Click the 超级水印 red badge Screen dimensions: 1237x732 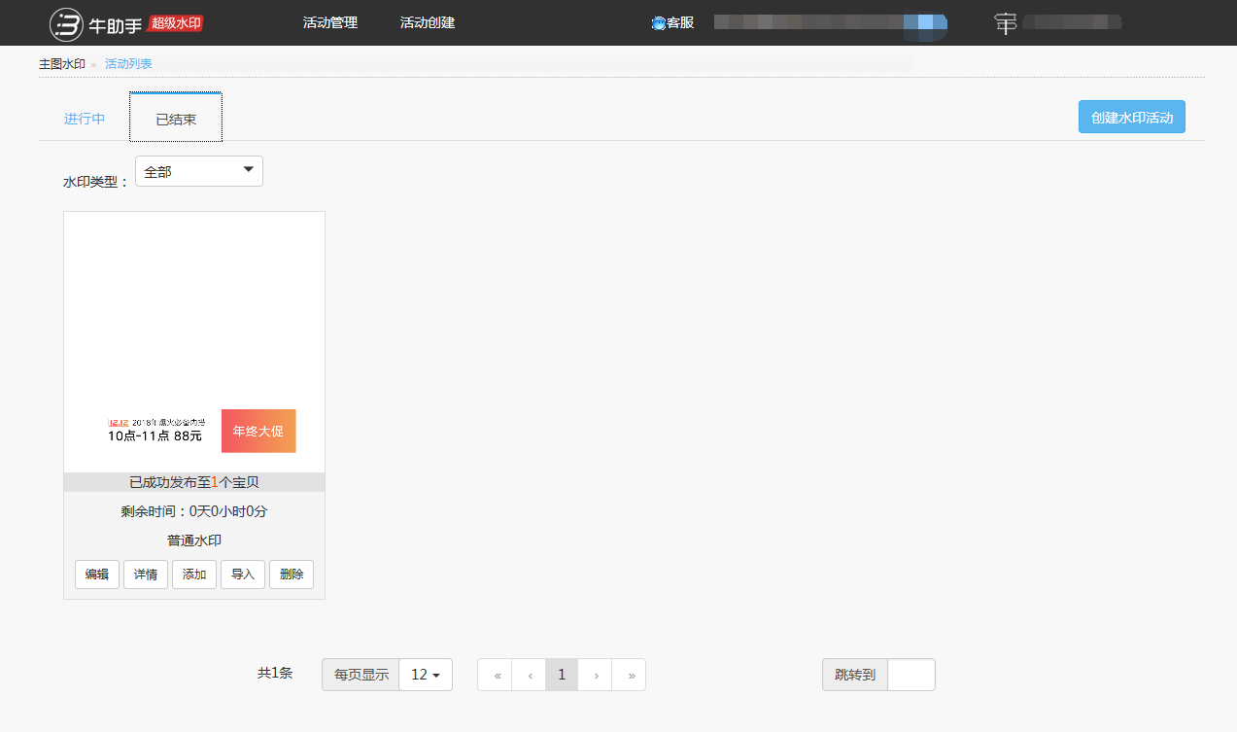pyautogui.click(x=175, y=22)
